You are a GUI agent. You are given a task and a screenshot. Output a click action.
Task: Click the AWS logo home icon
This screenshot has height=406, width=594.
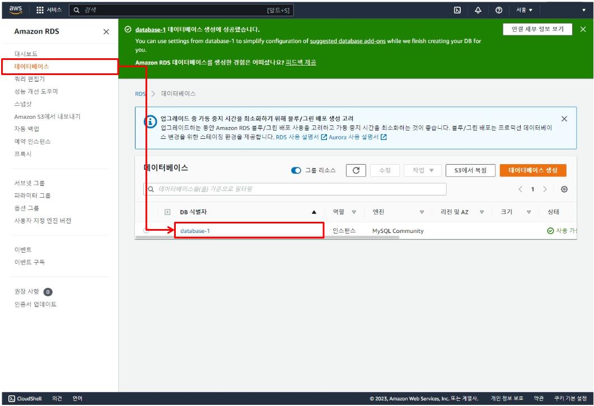pos(16,10)
